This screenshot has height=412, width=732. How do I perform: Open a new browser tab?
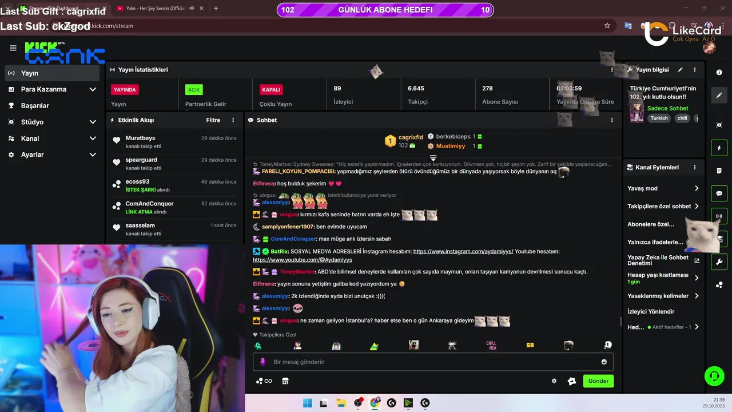click(x=216, y=9)
